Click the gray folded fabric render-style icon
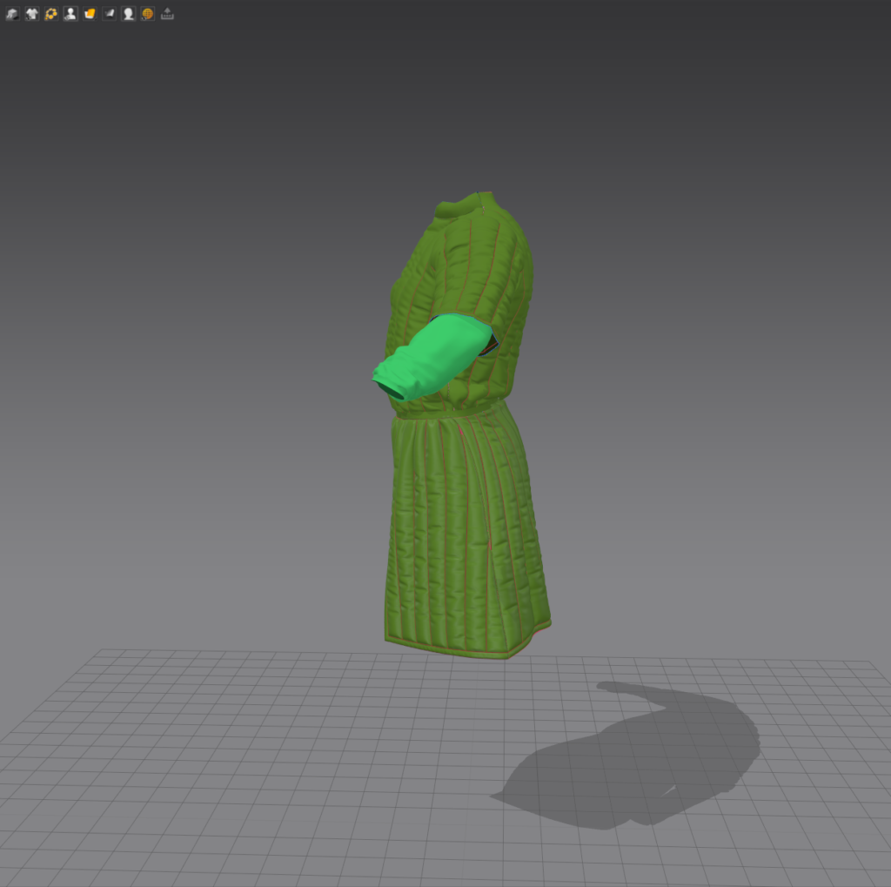891x887 pixels. tap(109, 14)
